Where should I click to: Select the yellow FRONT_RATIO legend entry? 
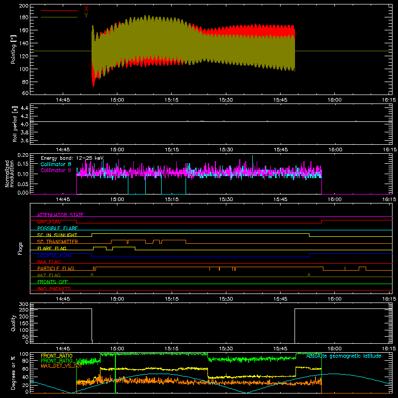tap(57, 356)
